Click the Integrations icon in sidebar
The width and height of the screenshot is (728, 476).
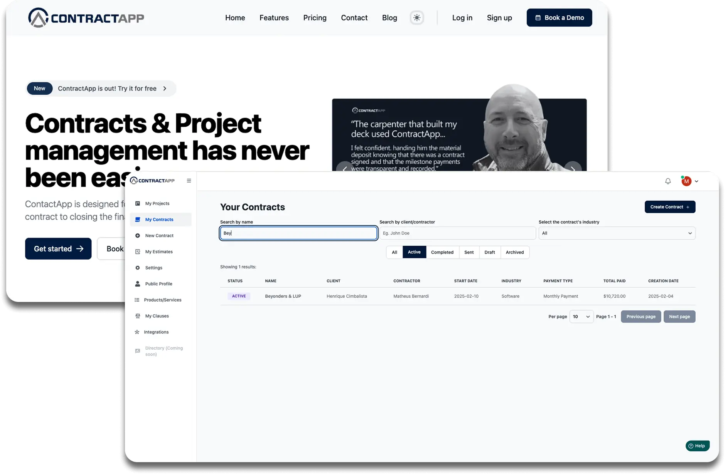(x=137, y=332)
